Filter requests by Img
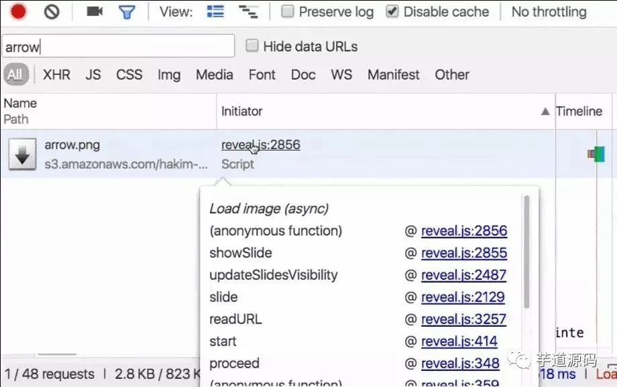The width and height of the screenshot is (617, 387). pos(169,74)
